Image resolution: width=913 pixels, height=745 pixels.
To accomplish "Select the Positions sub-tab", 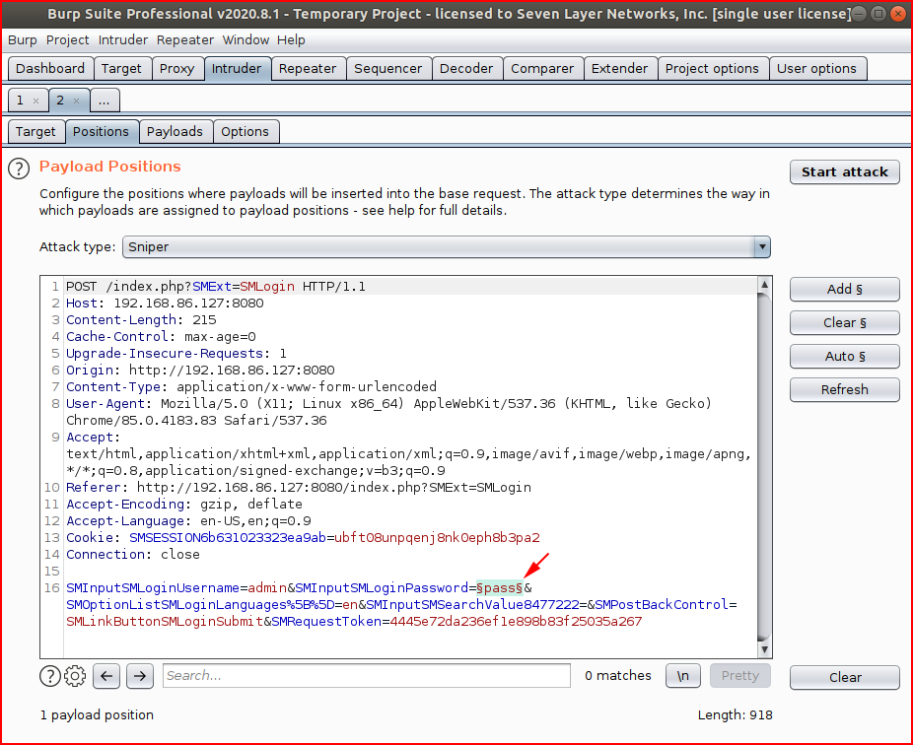I will click(102, 131).
